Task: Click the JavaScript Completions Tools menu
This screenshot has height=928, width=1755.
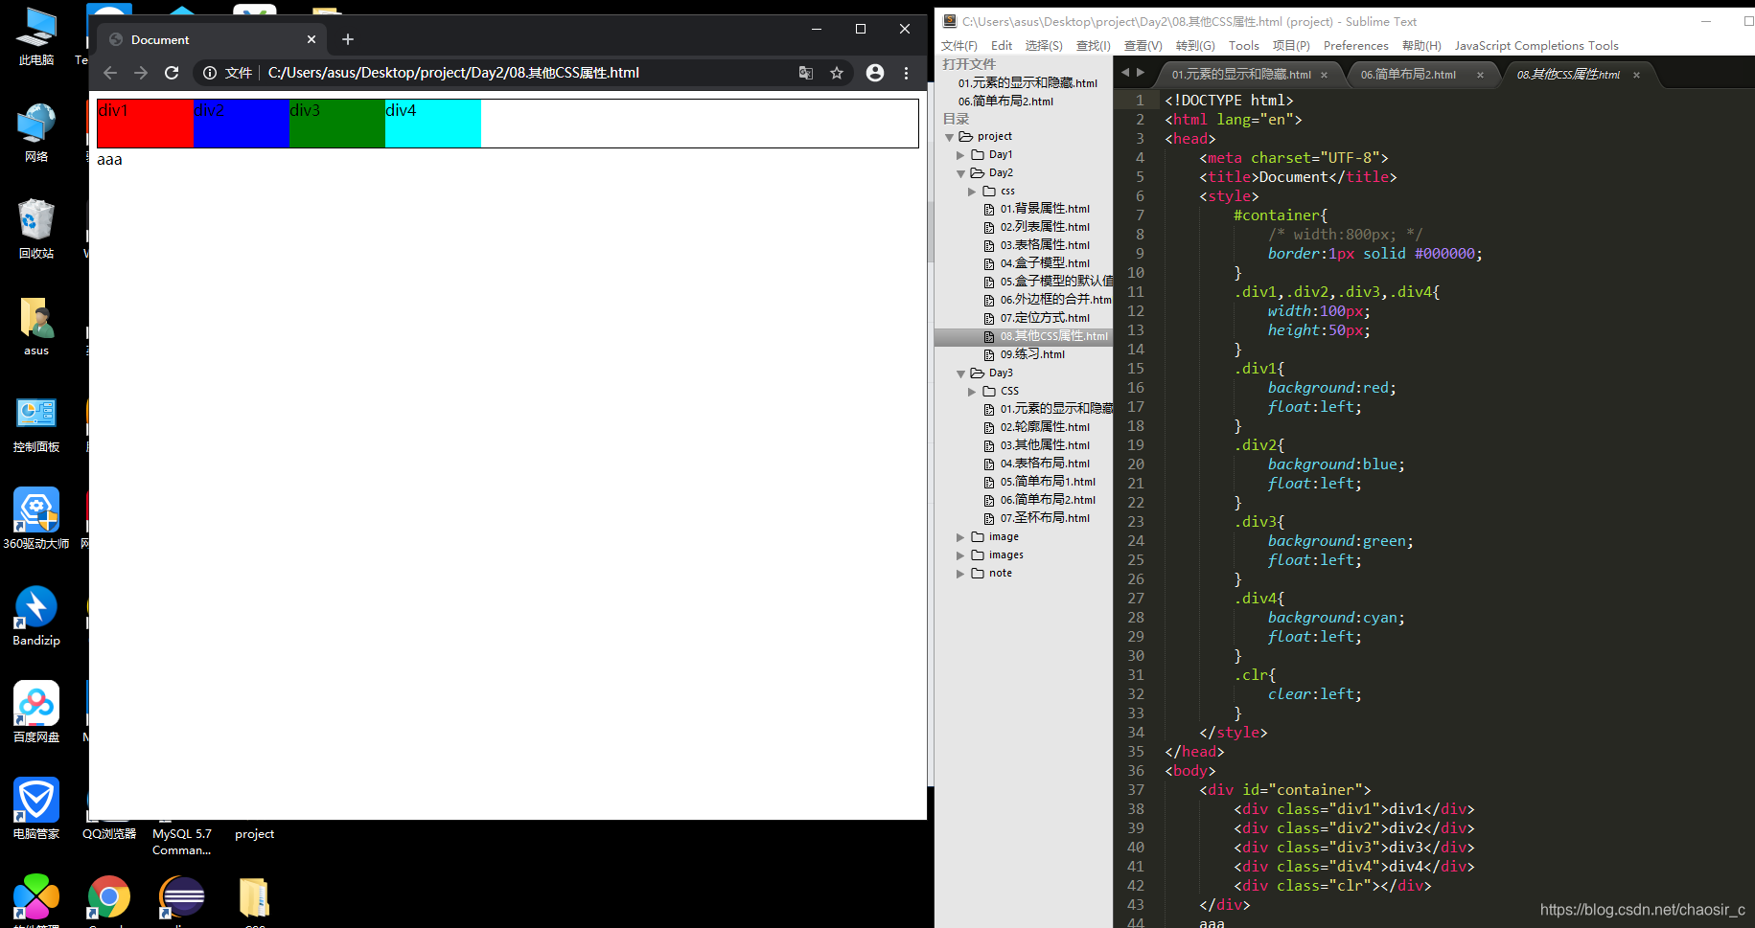Action: click(1536, 46)
